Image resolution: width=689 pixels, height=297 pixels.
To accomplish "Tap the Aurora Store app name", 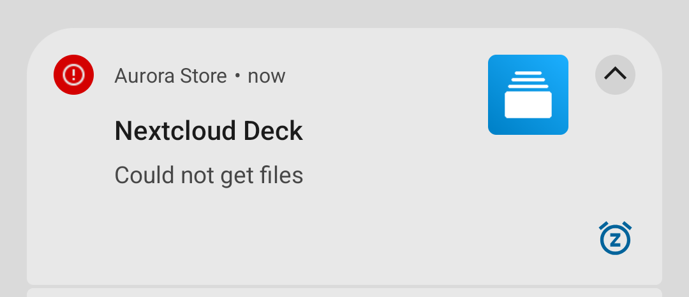I will coord(170,76).
